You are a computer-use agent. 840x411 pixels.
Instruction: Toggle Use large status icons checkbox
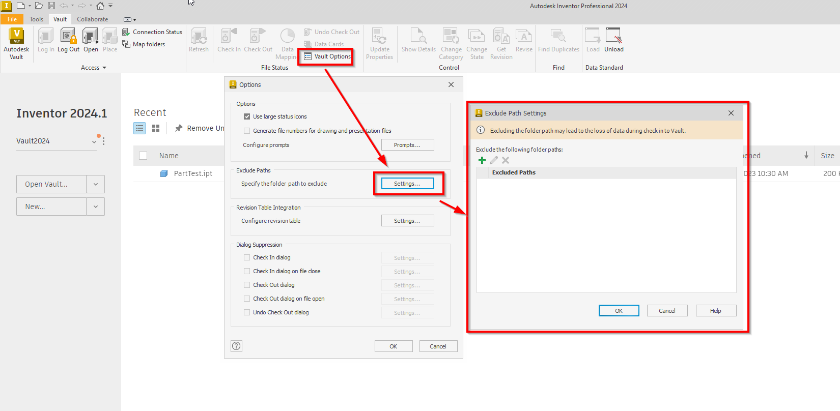[247, 116]
